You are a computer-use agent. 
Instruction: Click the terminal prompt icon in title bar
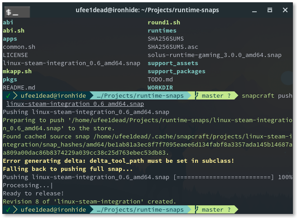click(17, 12)
